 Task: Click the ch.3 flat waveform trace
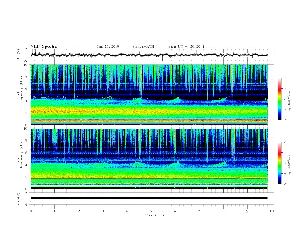[149, 198]
